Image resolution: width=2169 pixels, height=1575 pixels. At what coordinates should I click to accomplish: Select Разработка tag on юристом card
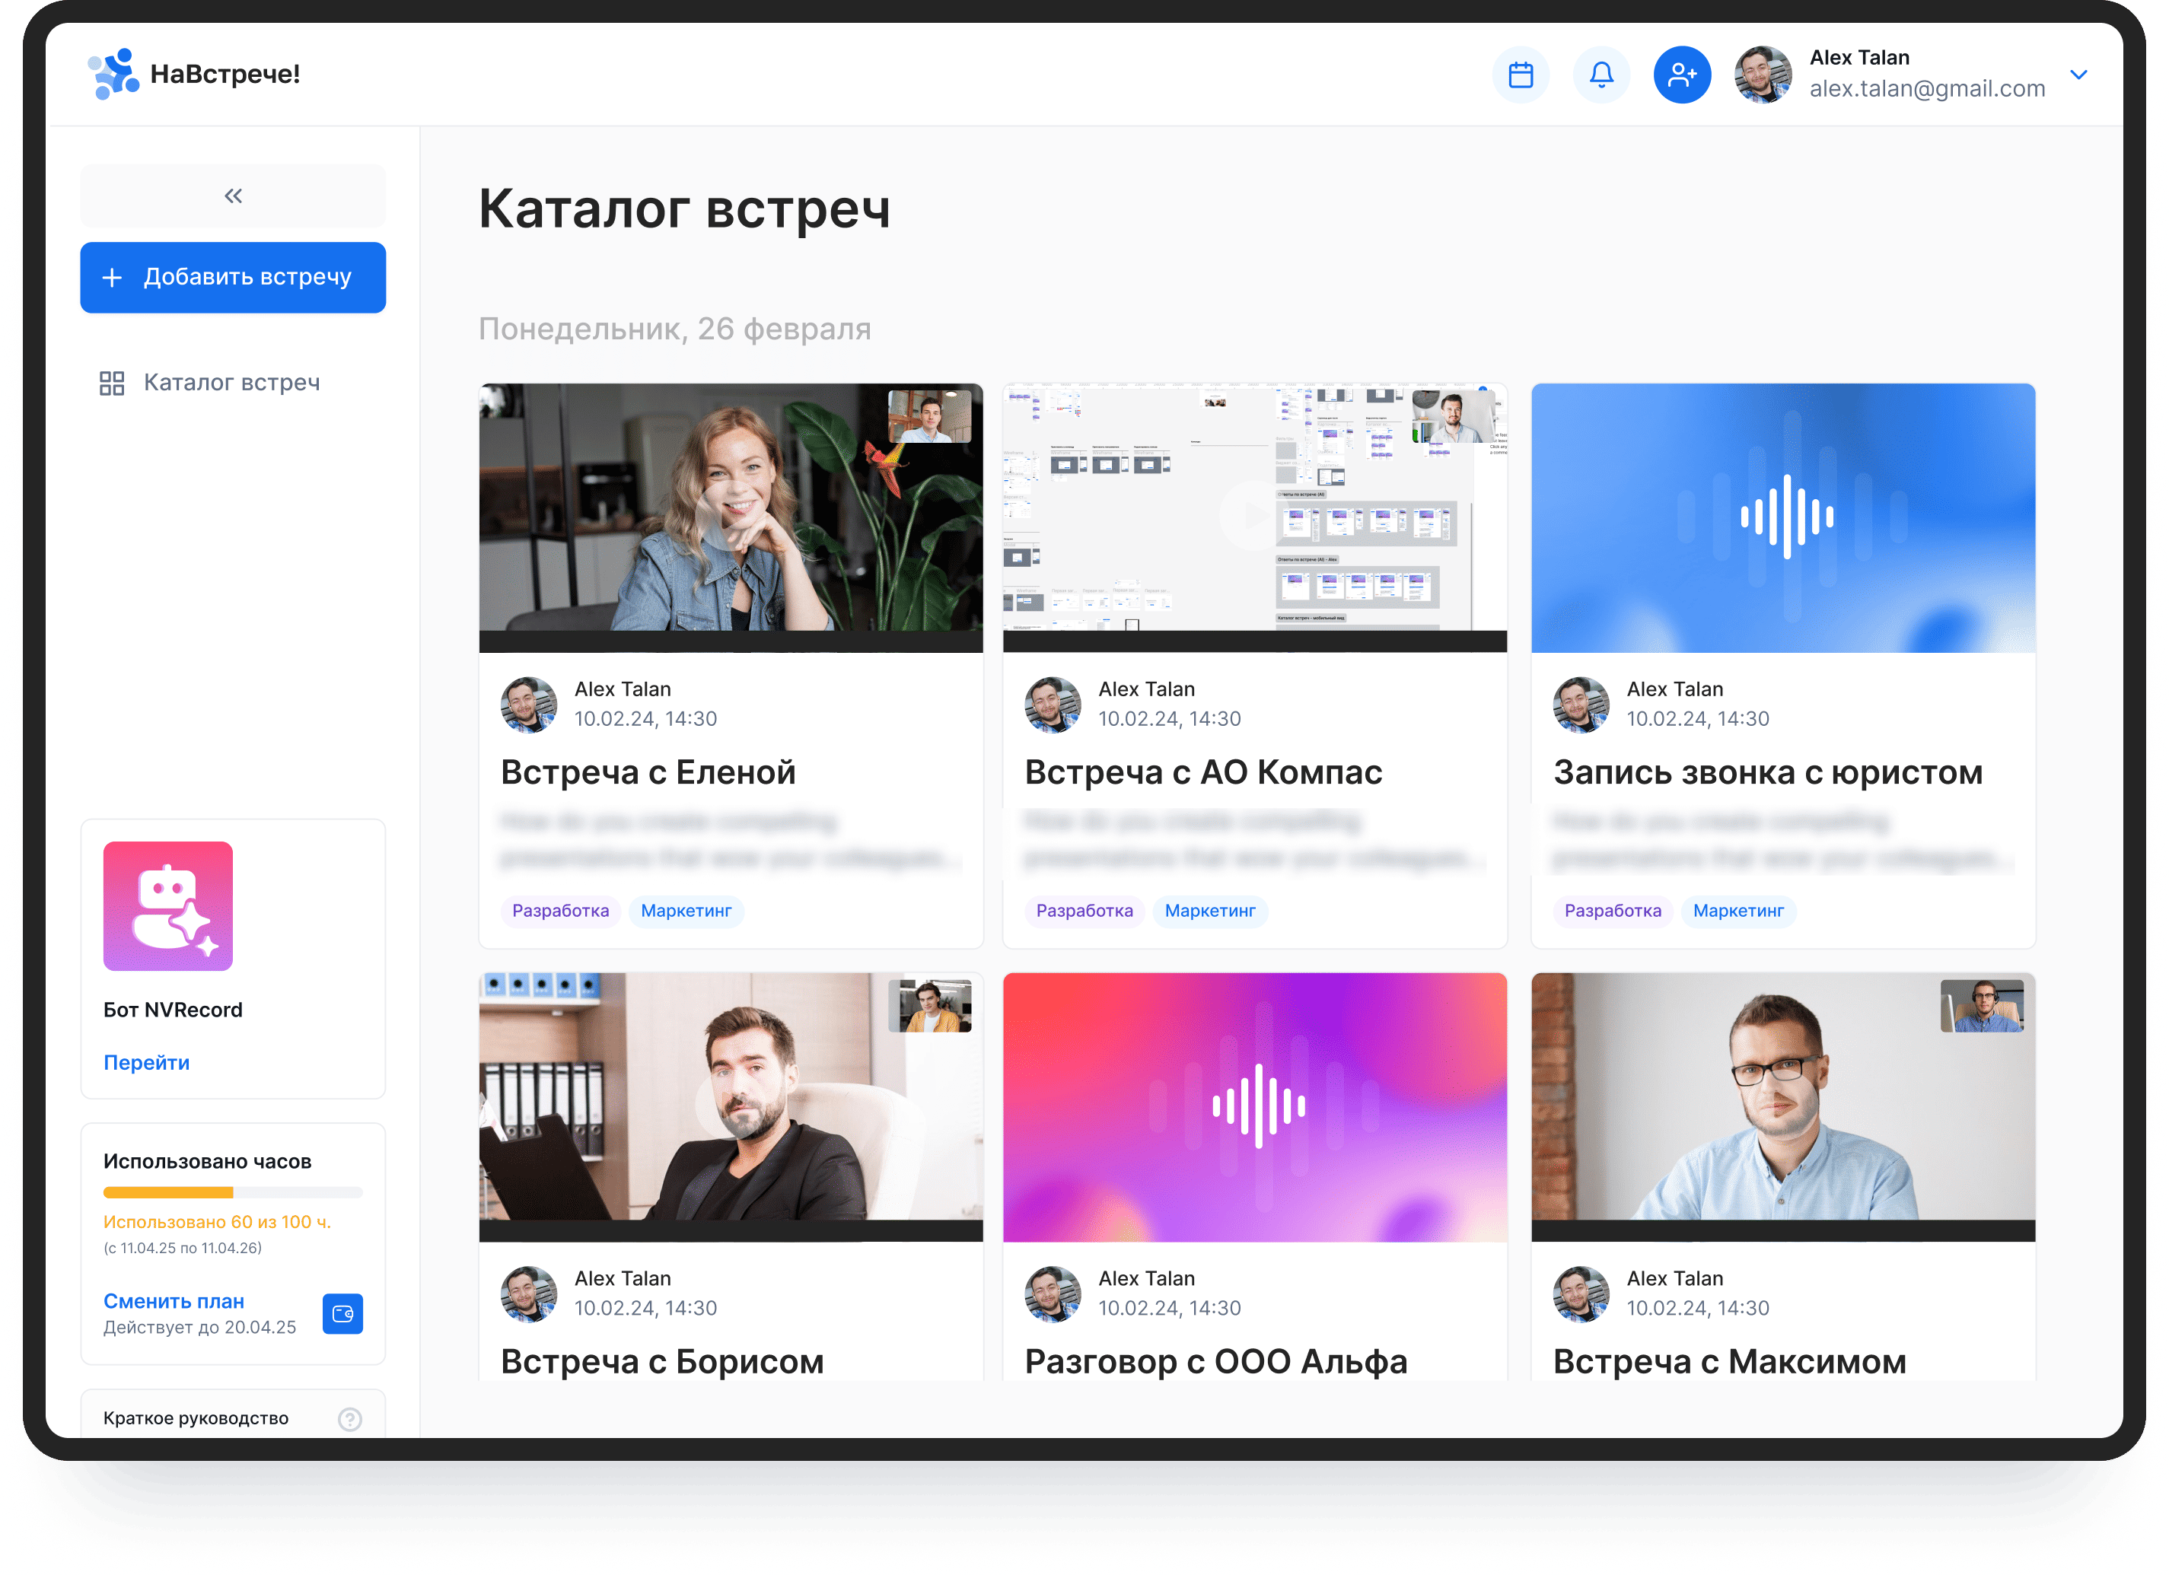(1613, 911)
